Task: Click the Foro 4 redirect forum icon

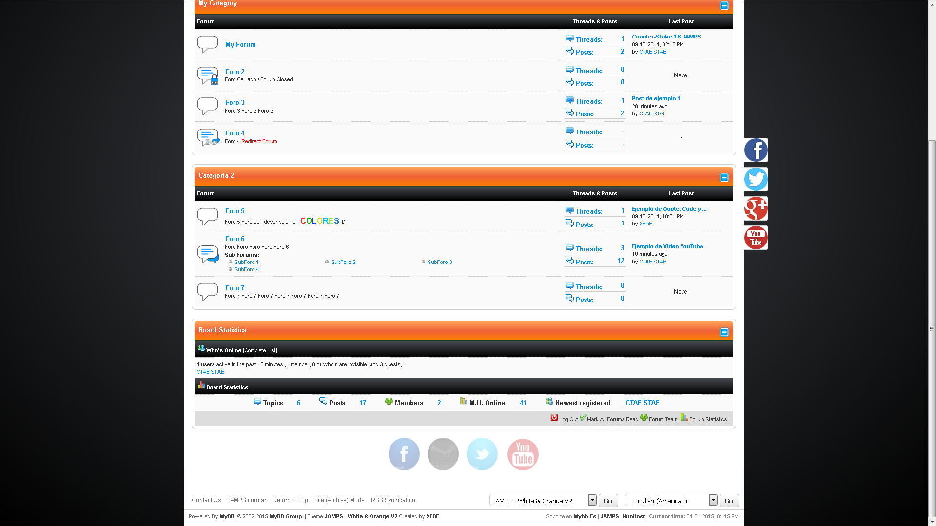Action: (x=208, y=137)
